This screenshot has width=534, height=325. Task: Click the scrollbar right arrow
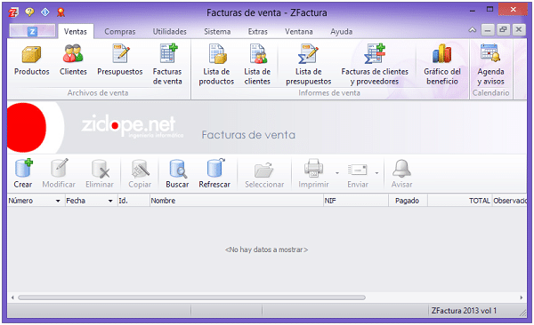coord(522,297)
